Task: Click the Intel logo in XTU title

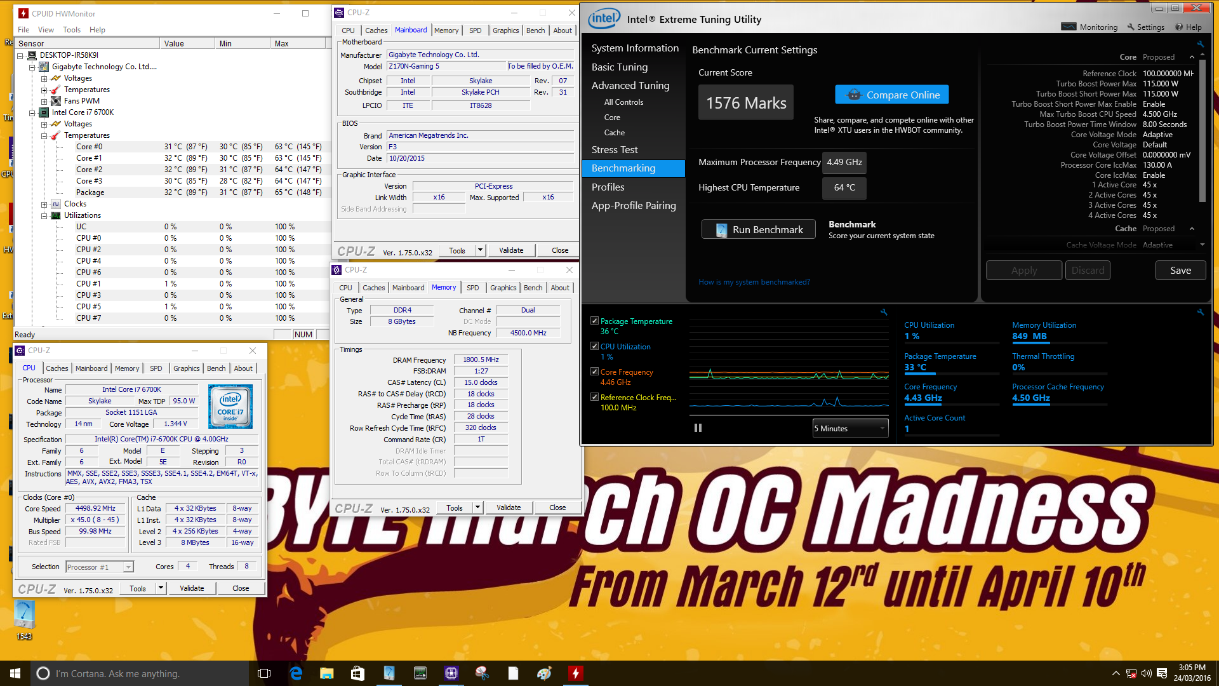Action: point(604,19)
